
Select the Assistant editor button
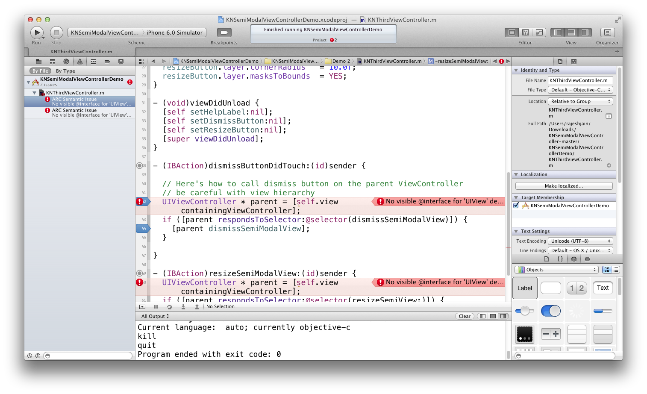point(526,32)
